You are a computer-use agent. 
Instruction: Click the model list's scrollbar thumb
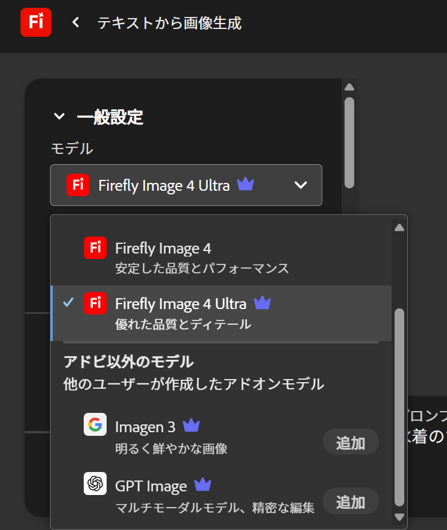pos(399,407)
